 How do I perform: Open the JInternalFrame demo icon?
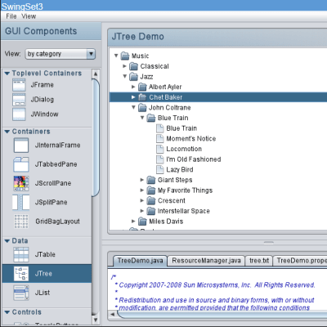(21, 146)
